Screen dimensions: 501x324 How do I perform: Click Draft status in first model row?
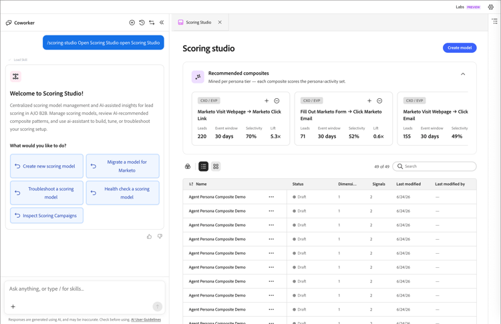pos(299,197)
